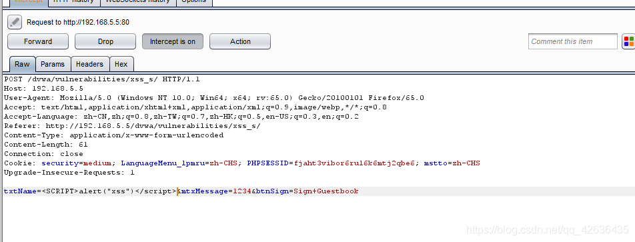Open the highlight color picker icon
This screenshot has height=242, width=635.
(628, 41)
